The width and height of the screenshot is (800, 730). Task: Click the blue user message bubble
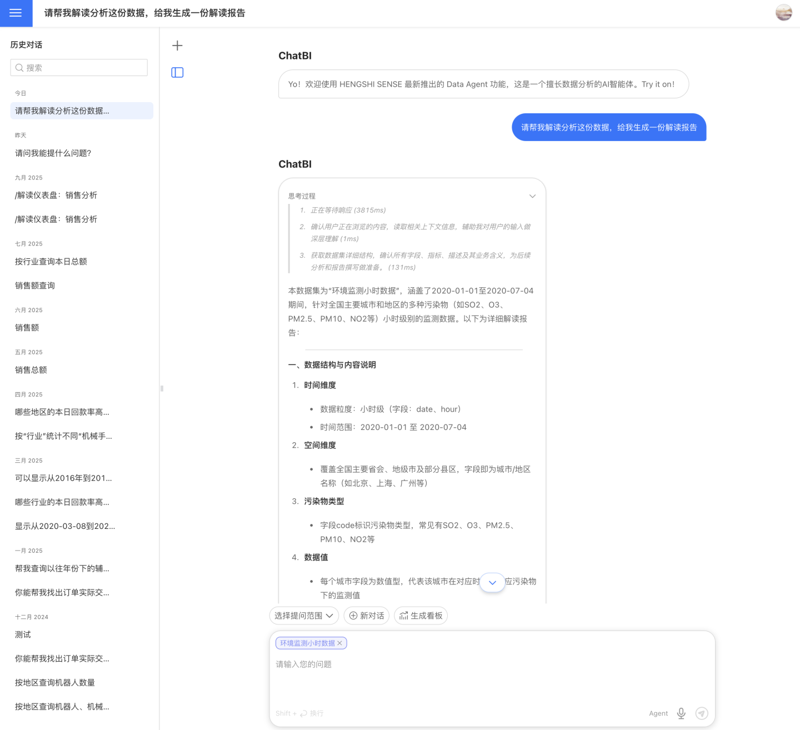[609, 127]
